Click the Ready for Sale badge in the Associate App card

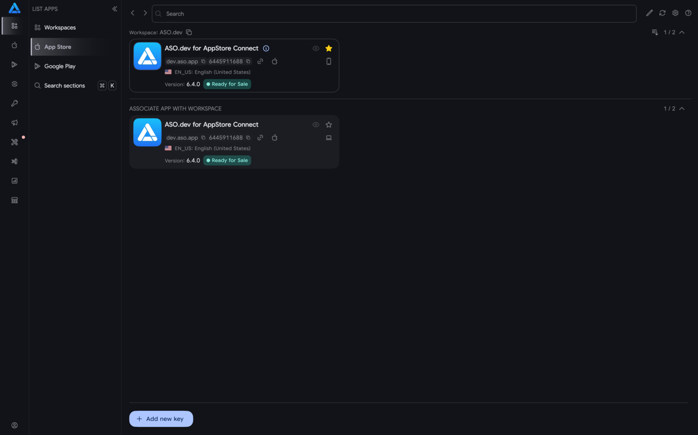(x=227, y=160)
